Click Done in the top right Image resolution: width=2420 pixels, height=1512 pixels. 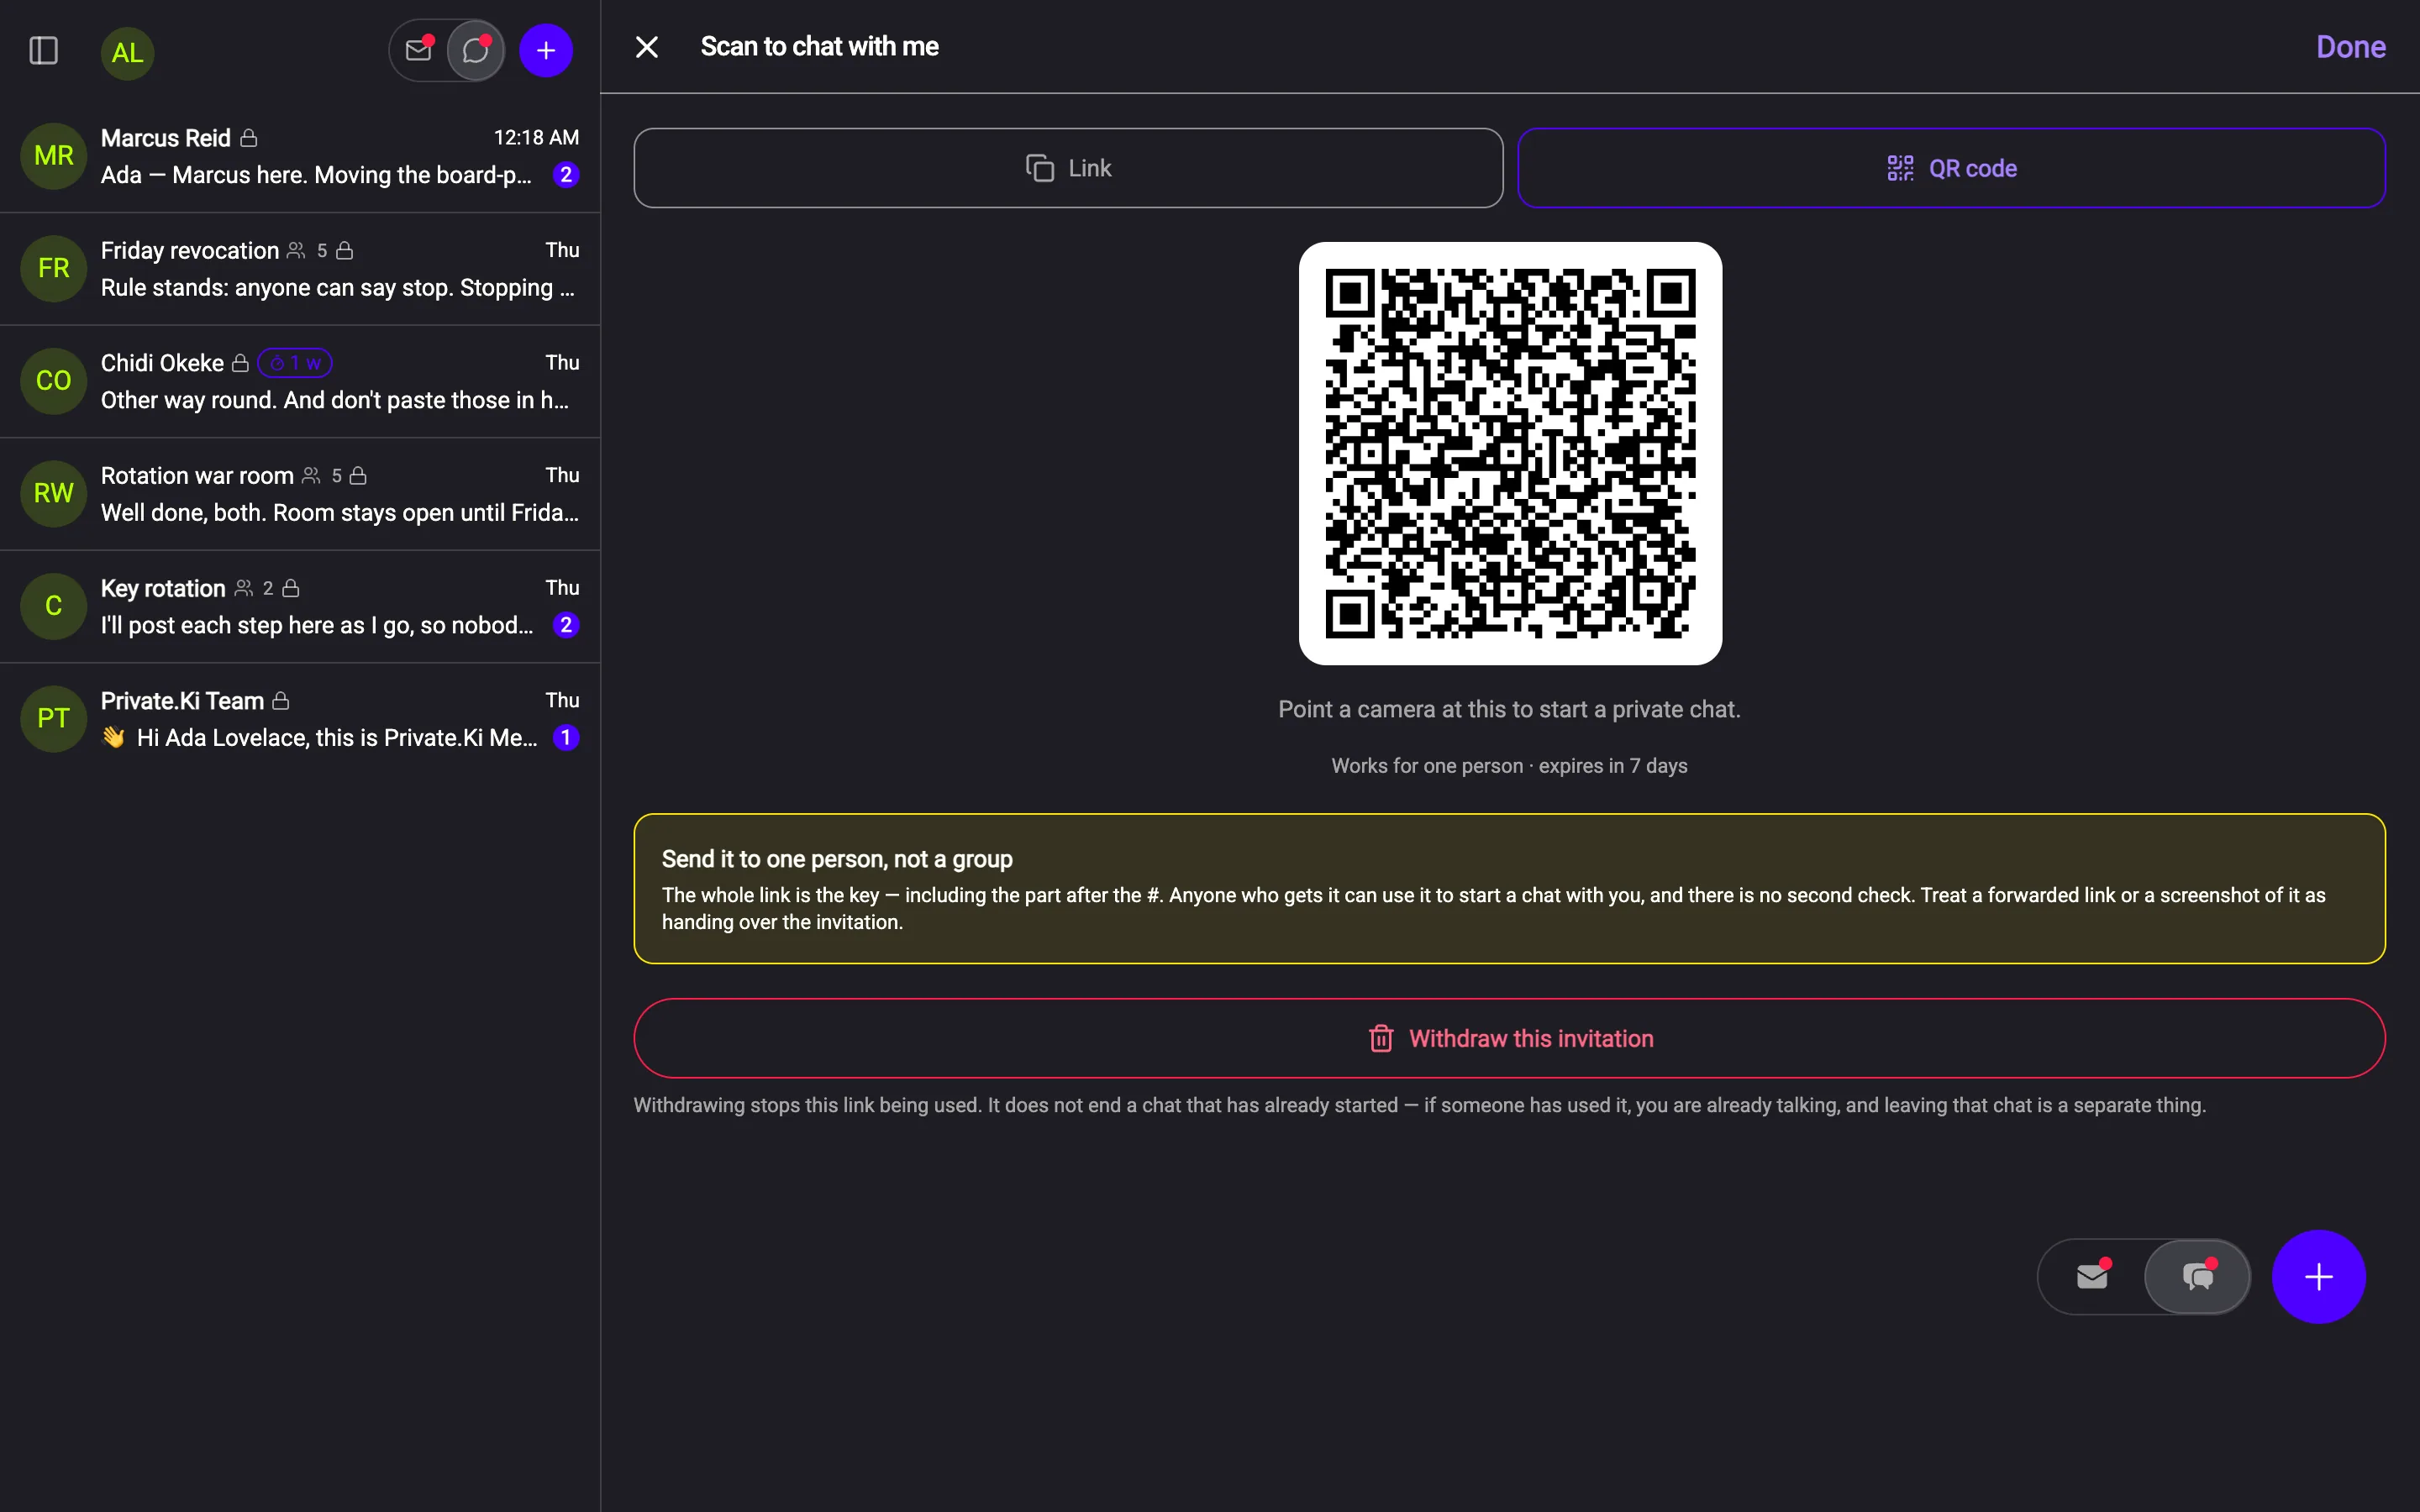2350,47
